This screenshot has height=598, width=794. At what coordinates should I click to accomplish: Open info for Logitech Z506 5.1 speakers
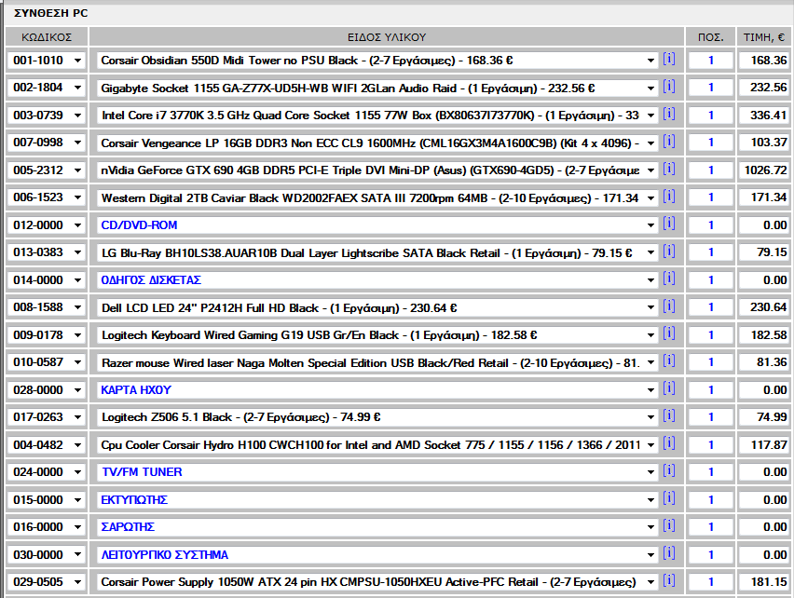point(669,416)
